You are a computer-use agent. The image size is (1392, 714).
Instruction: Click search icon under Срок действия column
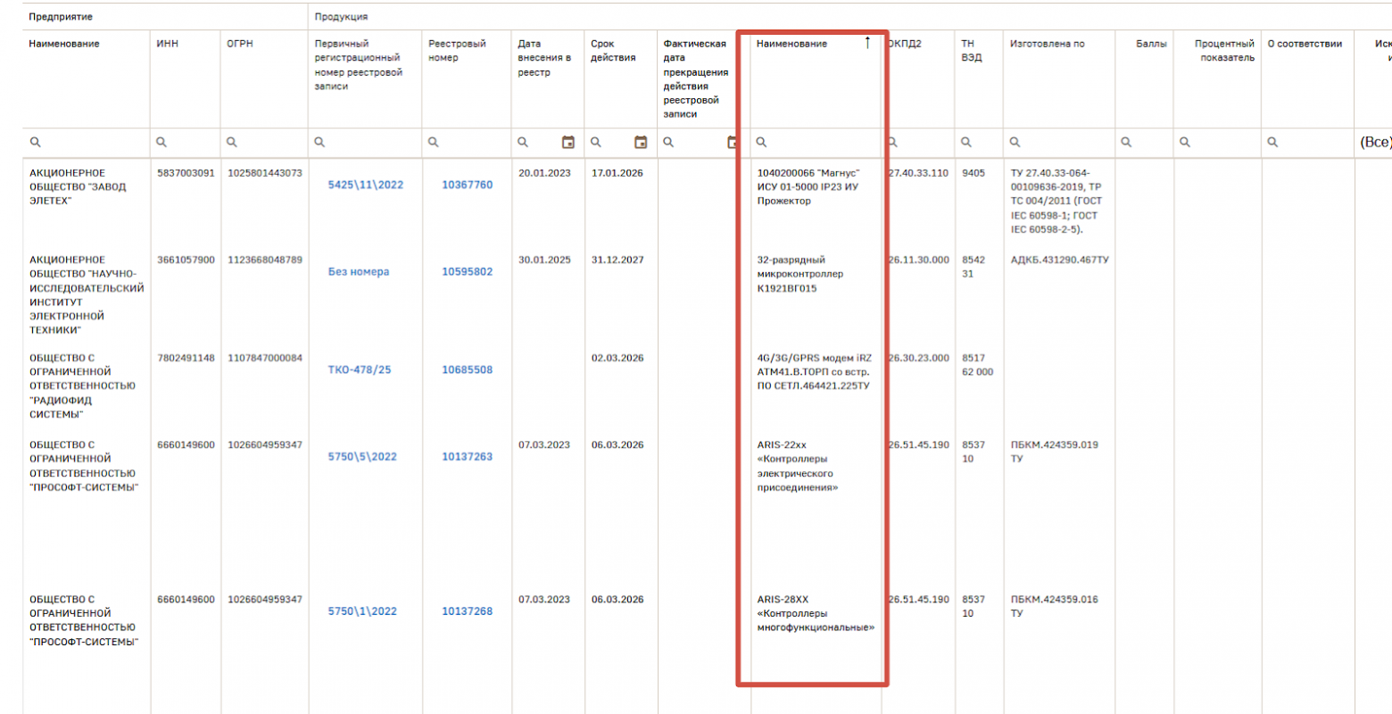click(x=596, y=142)
